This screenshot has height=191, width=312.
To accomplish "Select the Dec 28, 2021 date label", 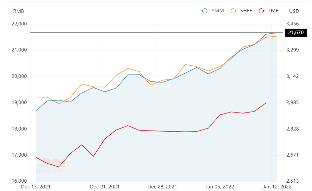I will [162, 187].
